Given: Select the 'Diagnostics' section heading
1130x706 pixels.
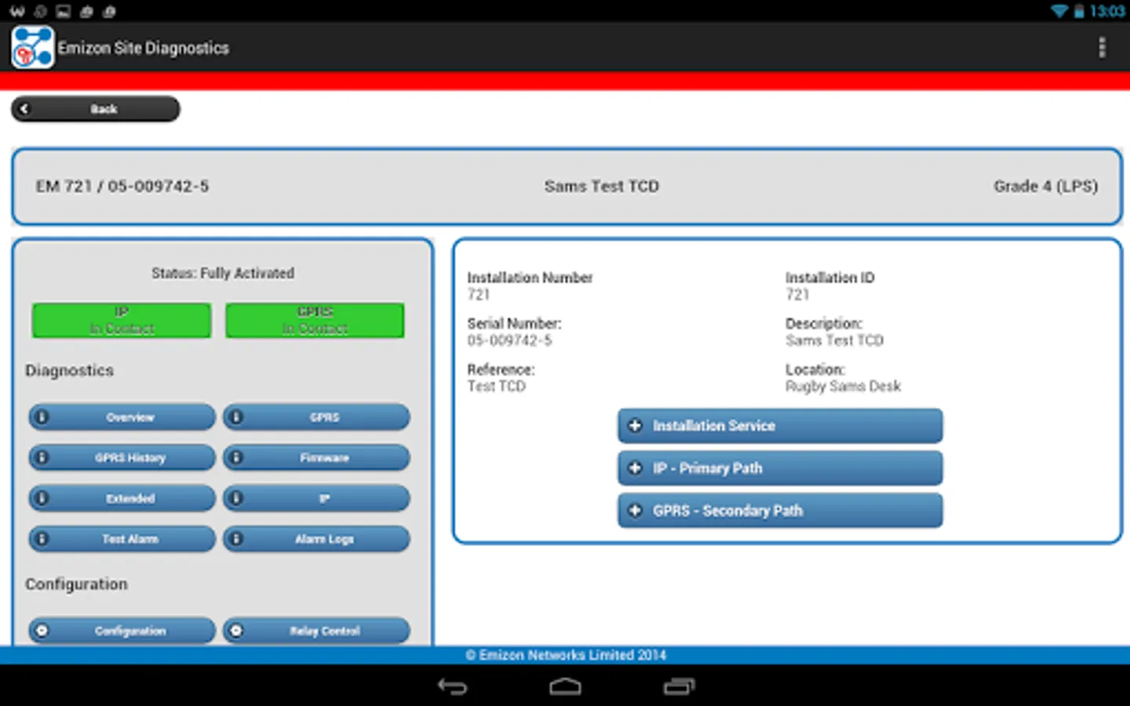Looking at the screenshot, I should tap(70, 370).
